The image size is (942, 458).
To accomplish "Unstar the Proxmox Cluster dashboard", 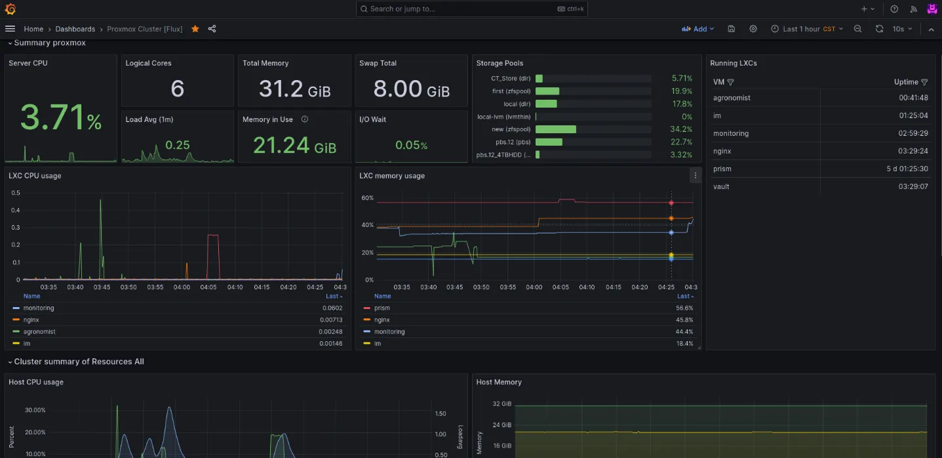I will click(195, 29).
